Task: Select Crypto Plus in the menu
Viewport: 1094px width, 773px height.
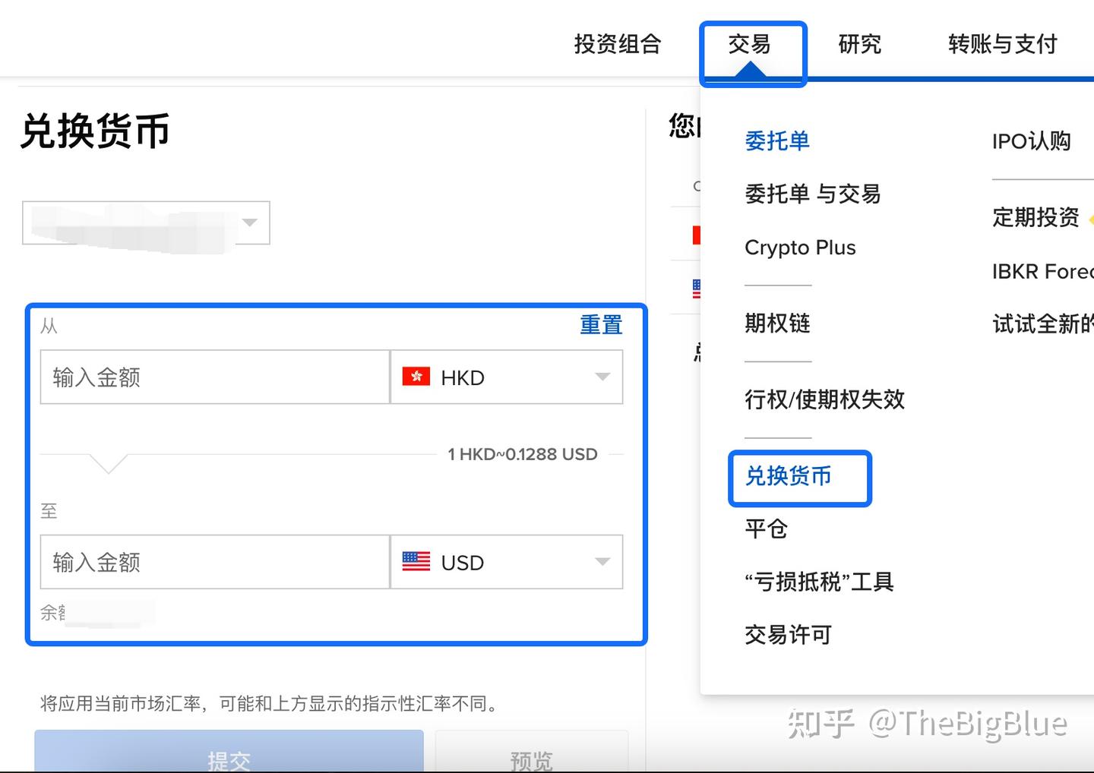Action: pos(800,247)
